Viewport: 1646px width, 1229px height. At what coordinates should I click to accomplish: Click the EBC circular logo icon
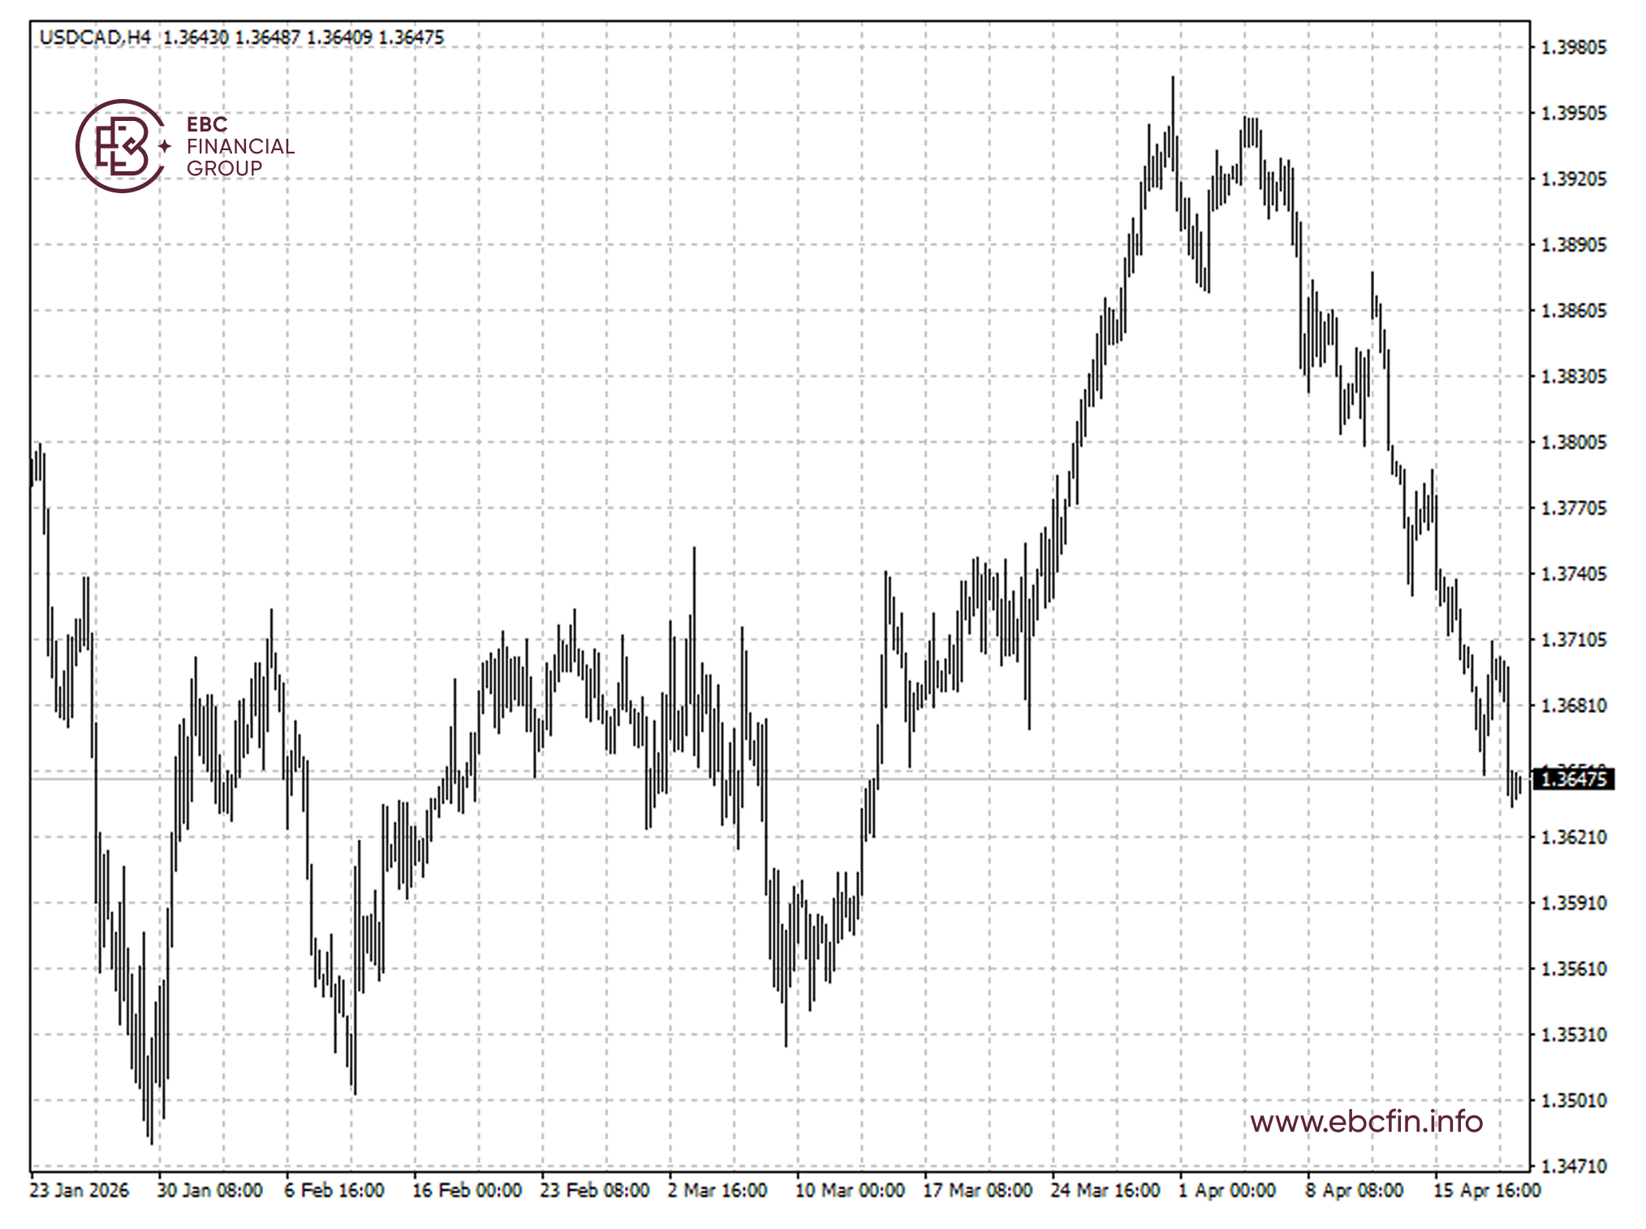[121, 146]
